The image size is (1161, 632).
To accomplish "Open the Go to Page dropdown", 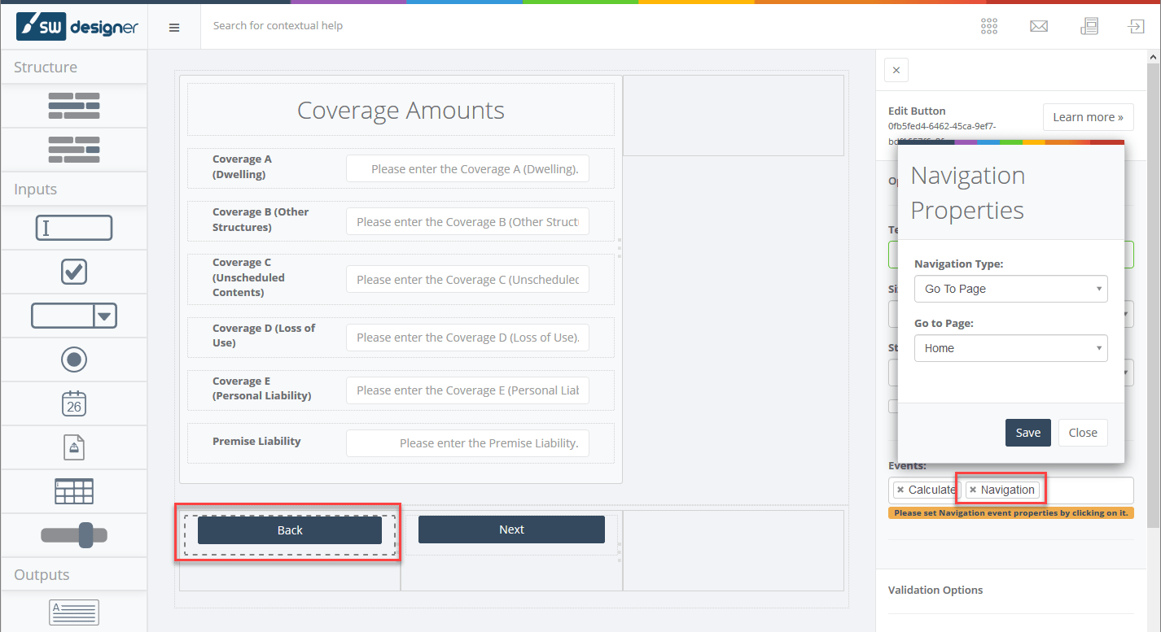I will pos(1010,348).
